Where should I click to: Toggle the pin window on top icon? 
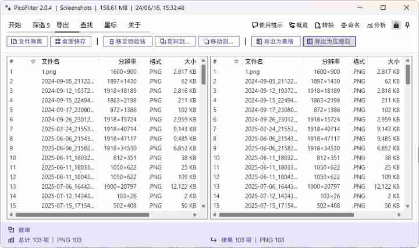click(x=409, y=26)
